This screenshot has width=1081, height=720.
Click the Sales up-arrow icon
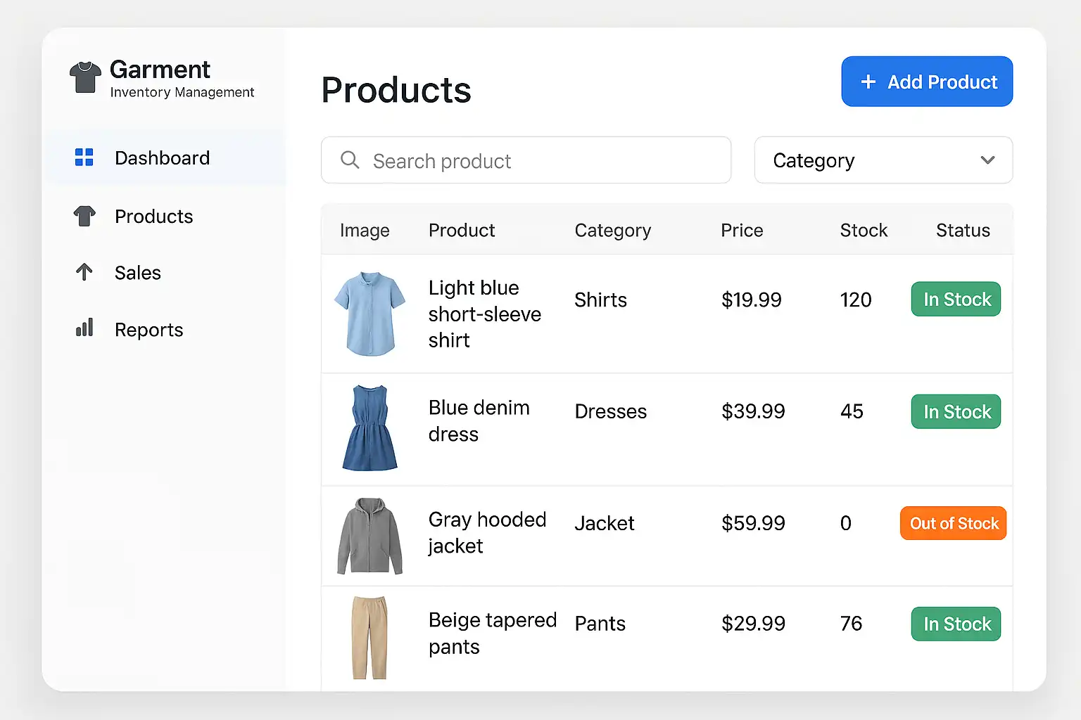click(84, 272)
